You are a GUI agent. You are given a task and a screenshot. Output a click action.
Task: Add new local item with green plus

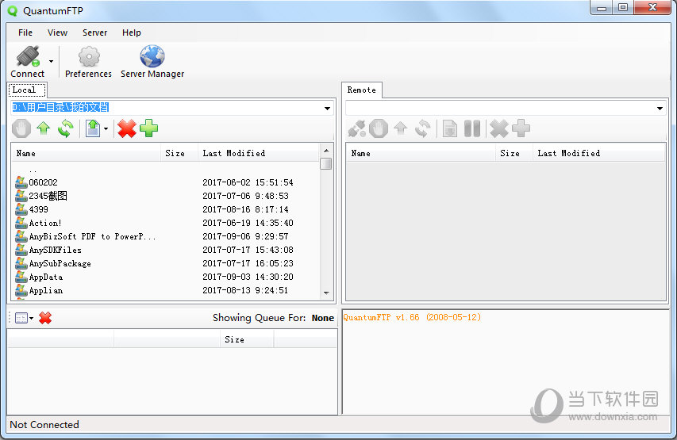click(149, 128)
